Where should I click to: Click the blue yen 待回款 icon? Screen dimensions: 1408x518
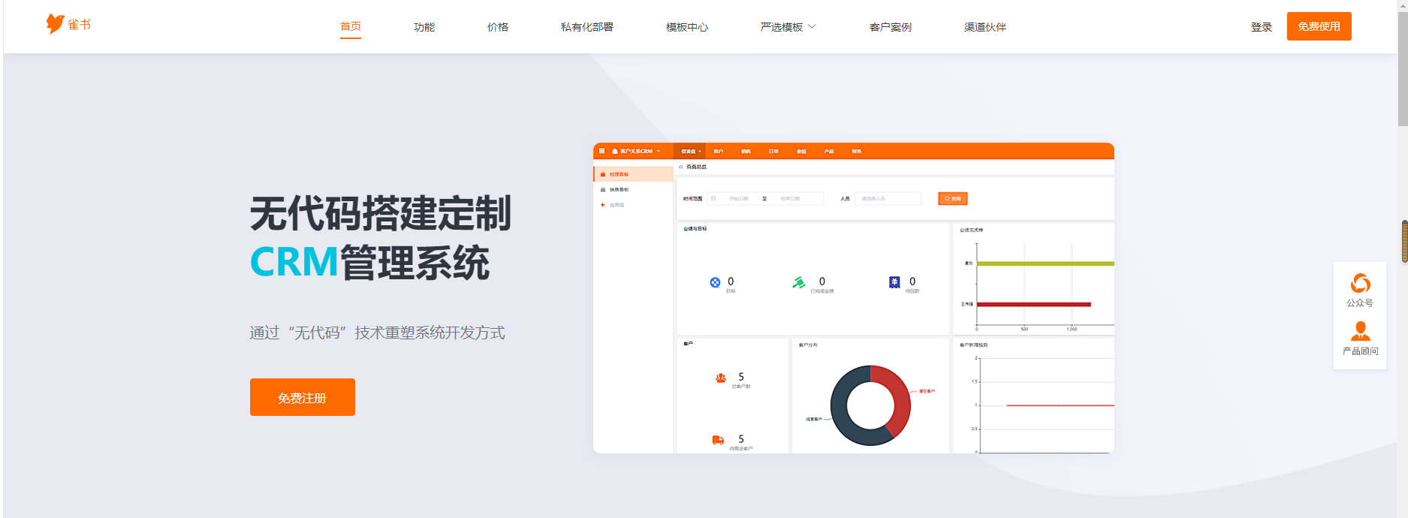894,282
